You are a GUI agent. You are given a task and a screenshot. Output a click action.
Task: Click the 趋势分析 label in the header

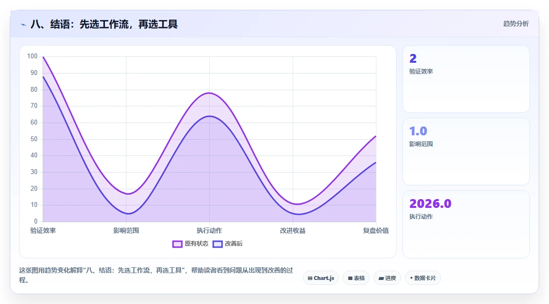pyautogui.click(x=516, y=24)
